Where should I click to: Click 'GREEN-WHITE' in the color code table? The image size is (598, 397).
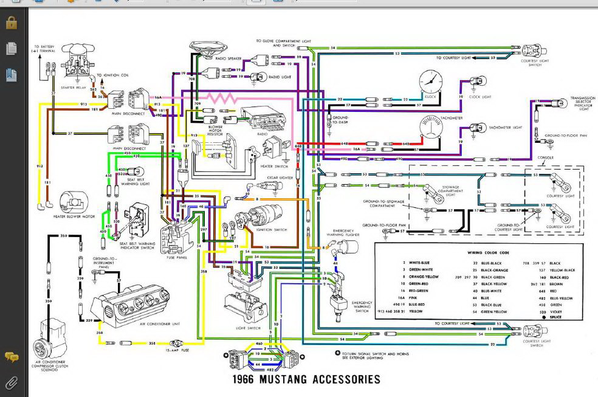click(x=421, y=269)
